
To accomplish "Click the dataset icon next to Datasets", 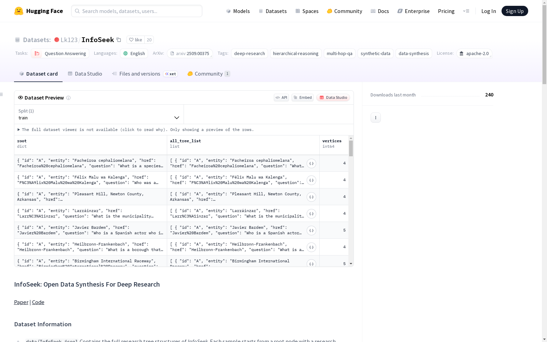I will (17, 40).
